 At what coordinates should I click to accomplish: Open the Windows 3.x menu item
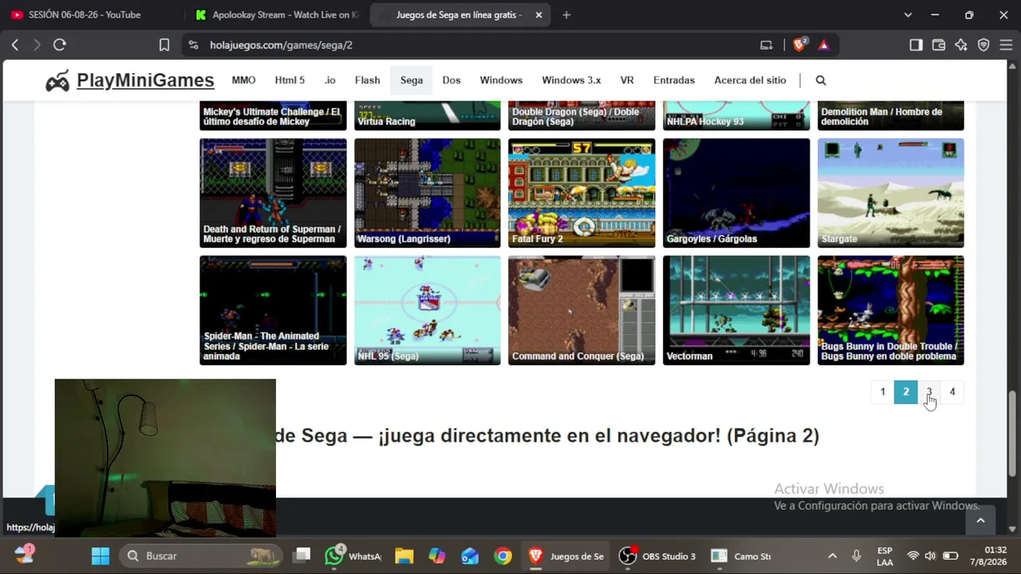coord(571,81)
